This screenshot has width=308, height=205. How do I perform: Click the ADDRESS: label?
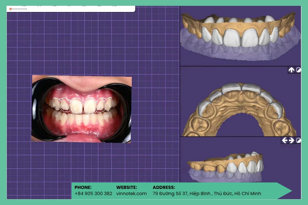[164, 187]
